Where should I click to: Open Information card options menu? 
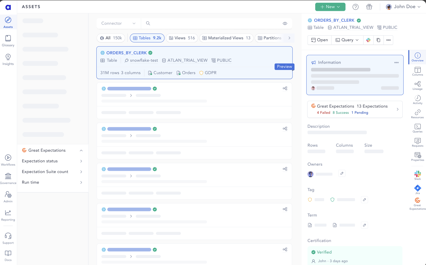pyautogui.click(x=396, y=63)
